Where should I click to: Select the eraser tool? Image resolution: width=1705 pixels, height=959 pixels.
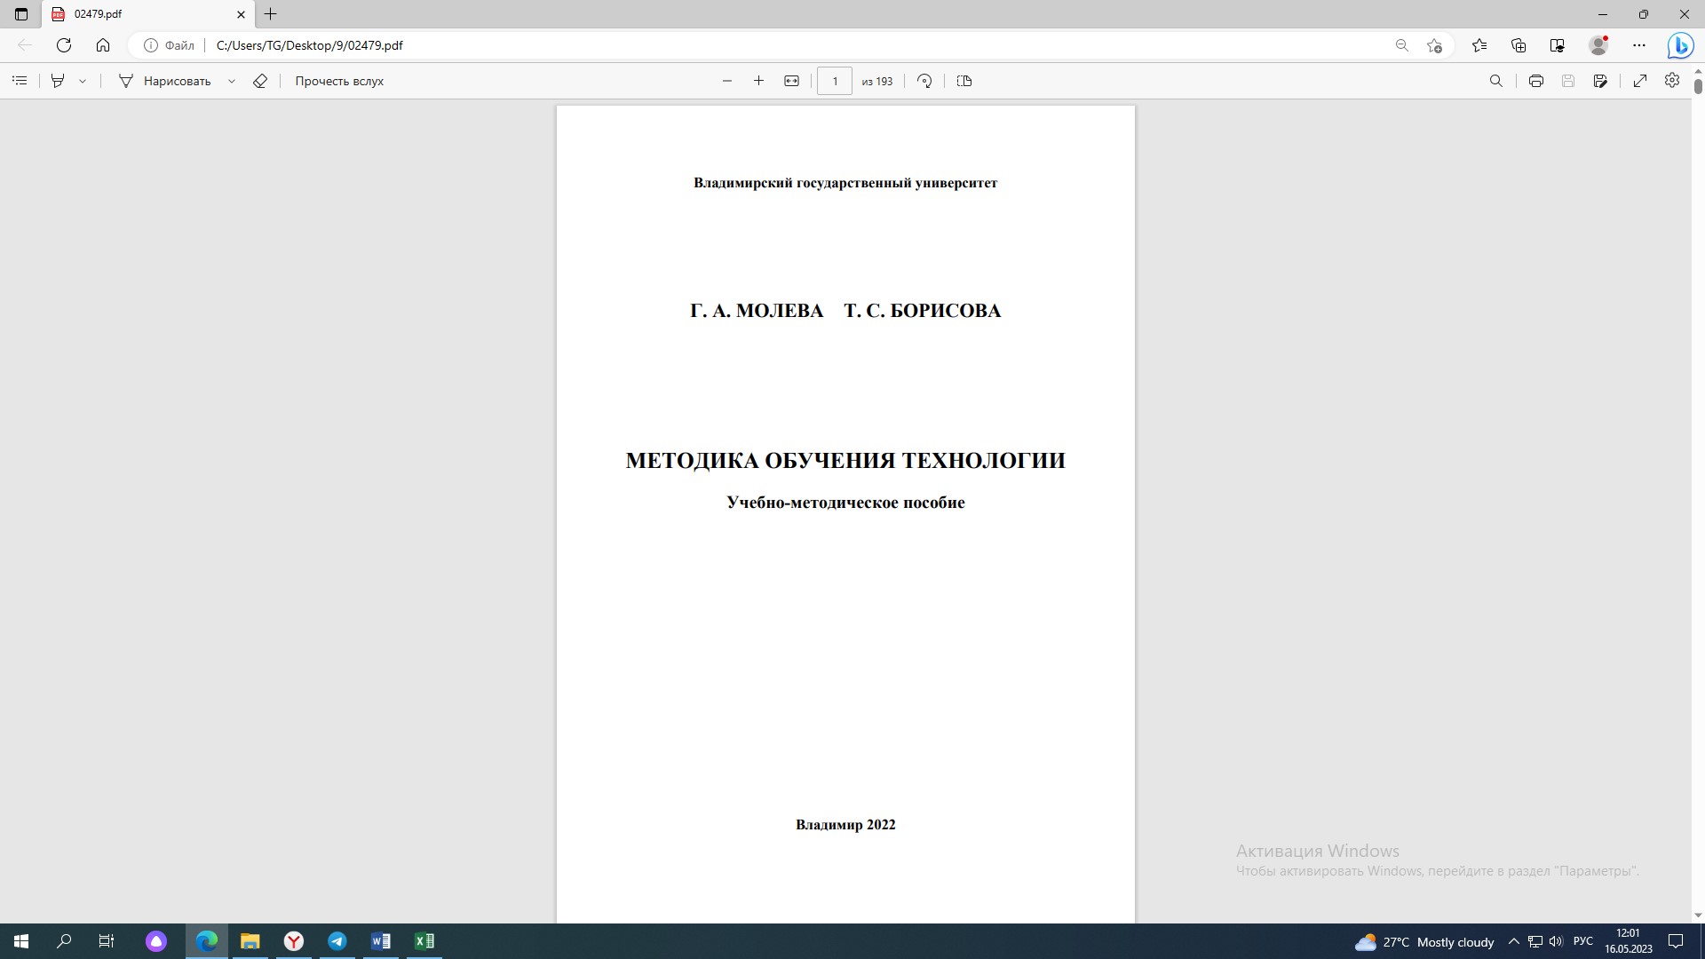(x=260, y=81)
